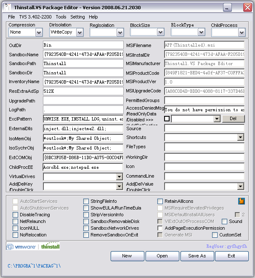This screenshot has height=278, width=255.
Task: Close the Package Editor window
Action: [x=247, y=8]
